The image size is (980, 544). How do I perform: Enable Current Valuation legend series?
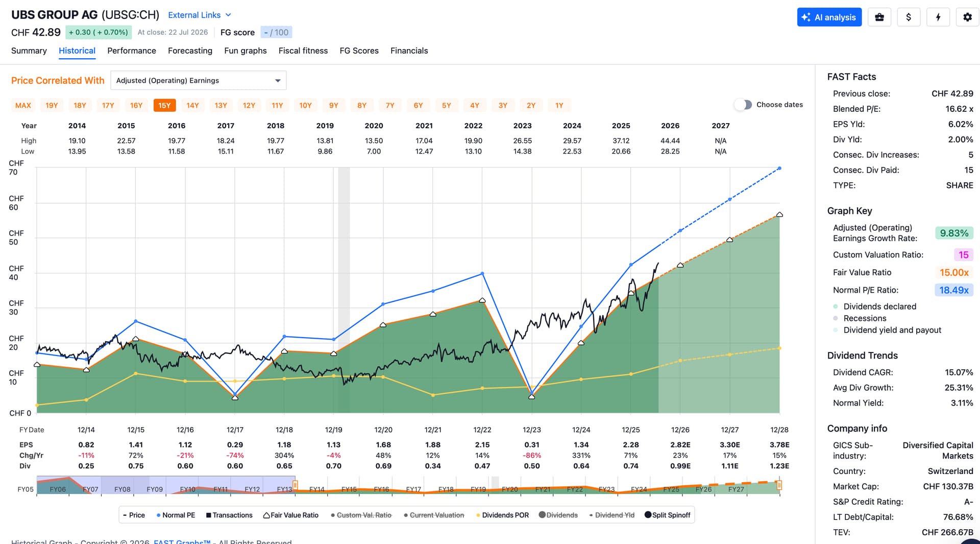point(434,515)
